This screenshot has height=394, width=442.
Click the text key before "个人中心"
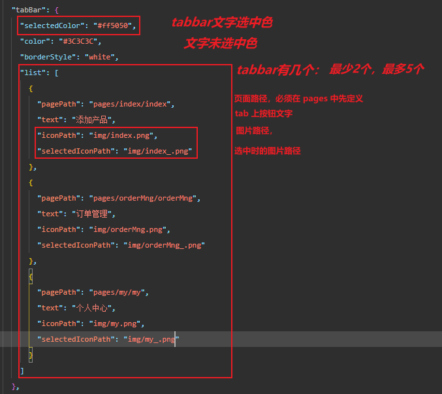(50, 308)
